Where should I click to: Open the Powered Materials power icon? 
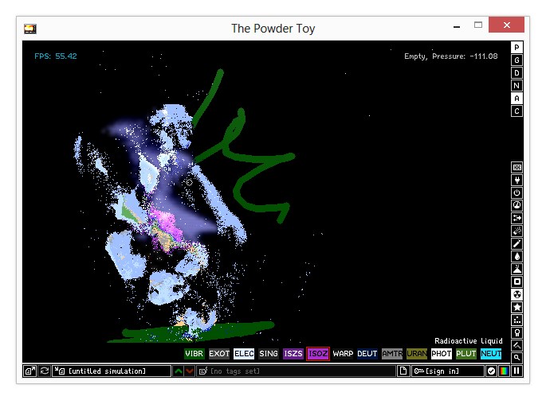[x=517, y=193]
